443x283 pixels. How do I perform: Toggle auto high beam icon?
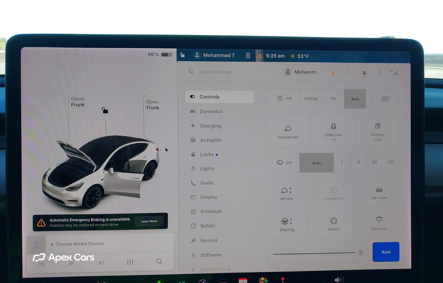pos(385,99)
